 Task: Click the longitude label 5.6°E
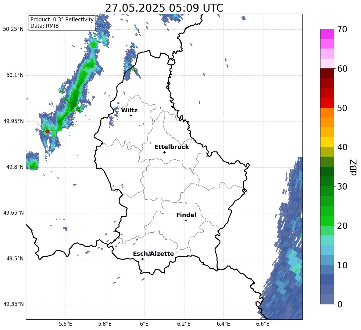point(66,324)
